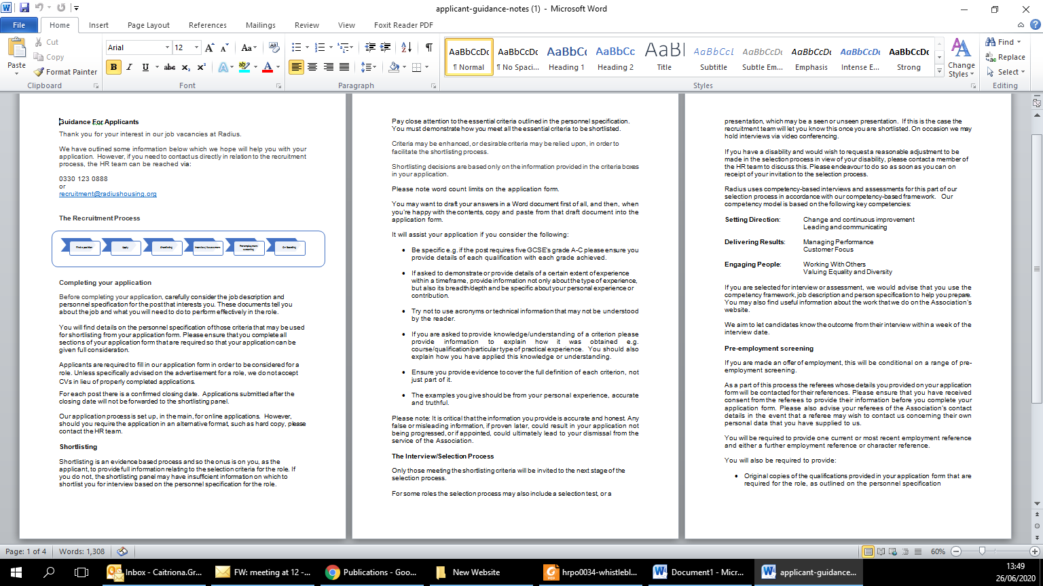Open Google Chrome Publications window from taskbar
The image size is (1043, 586).
[x=371, y=572]
